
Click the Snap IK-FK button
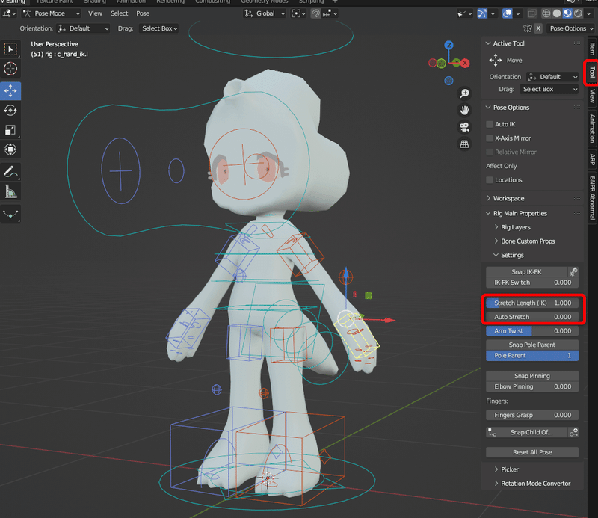pos(526,271)
